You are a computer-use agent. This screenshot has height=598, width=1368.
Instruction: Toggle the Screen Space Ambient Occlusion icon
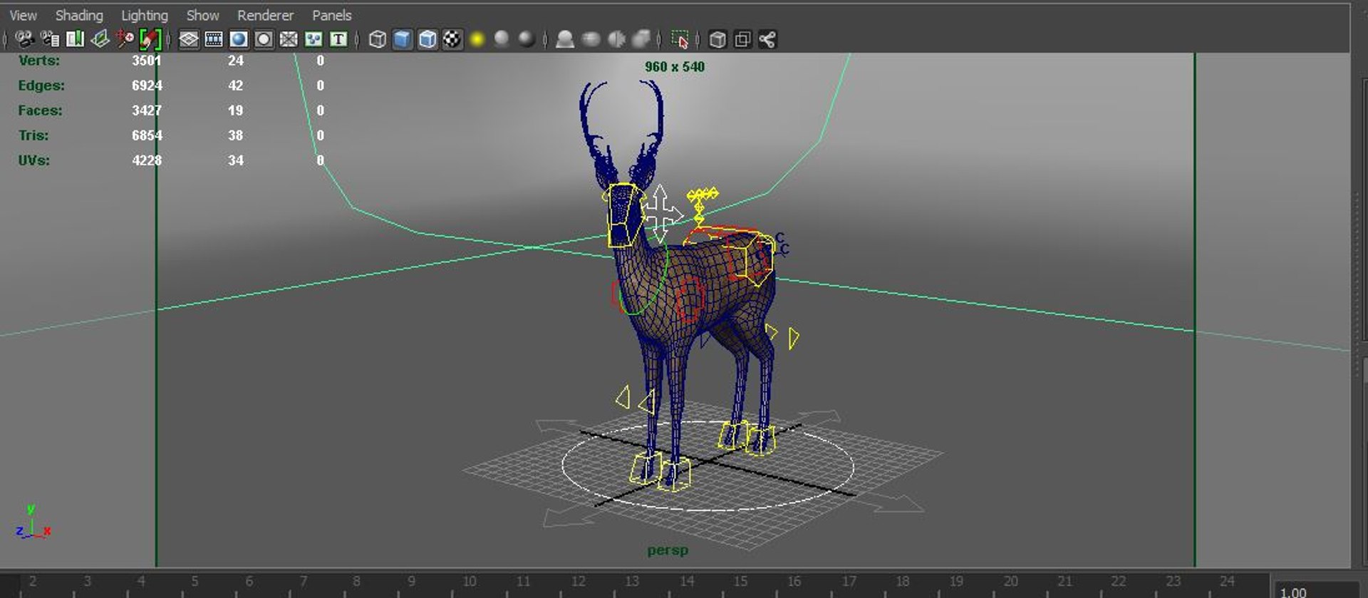pyautogui.click(x=565, y=39)
